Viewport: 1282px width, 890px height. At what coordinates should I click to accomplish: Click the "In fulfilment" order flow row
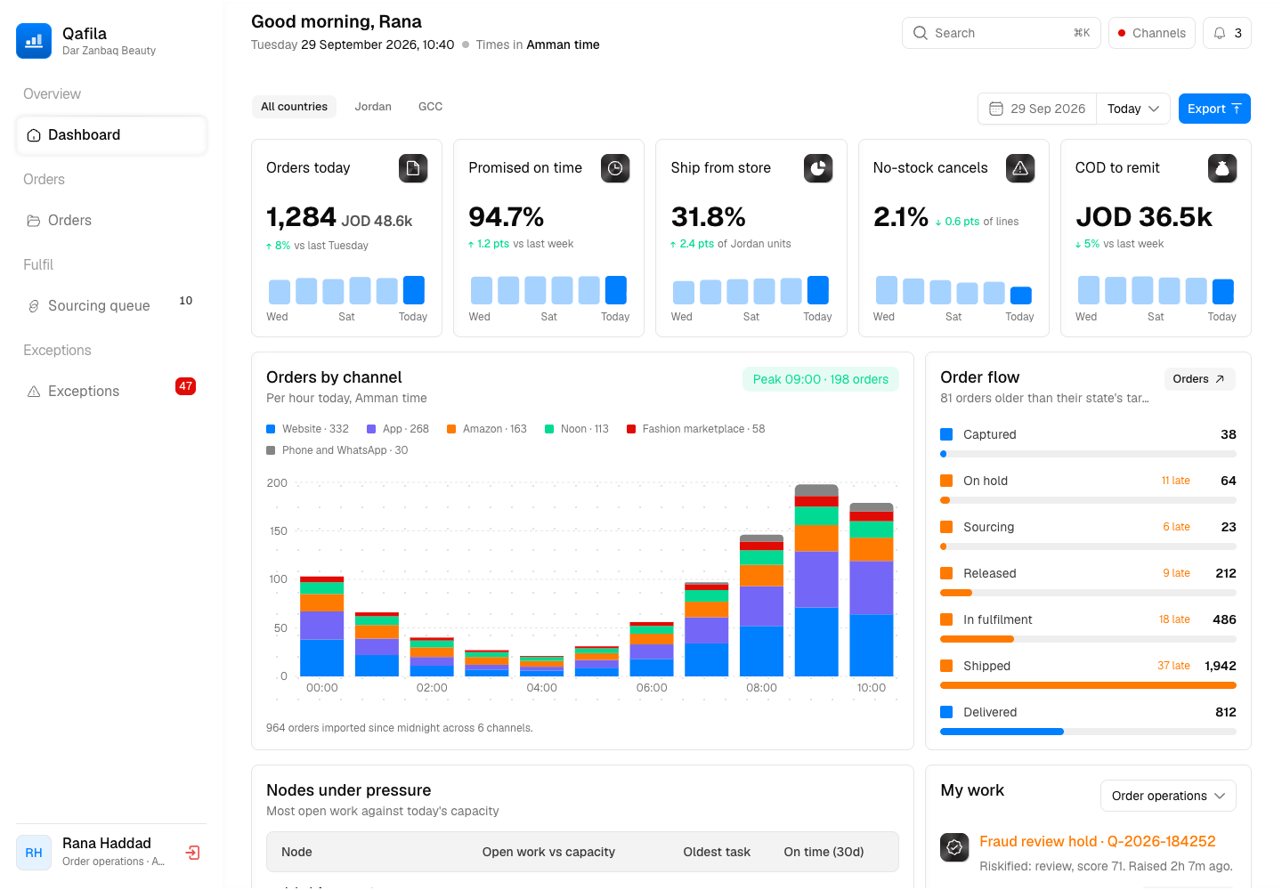click(1088, 627)
